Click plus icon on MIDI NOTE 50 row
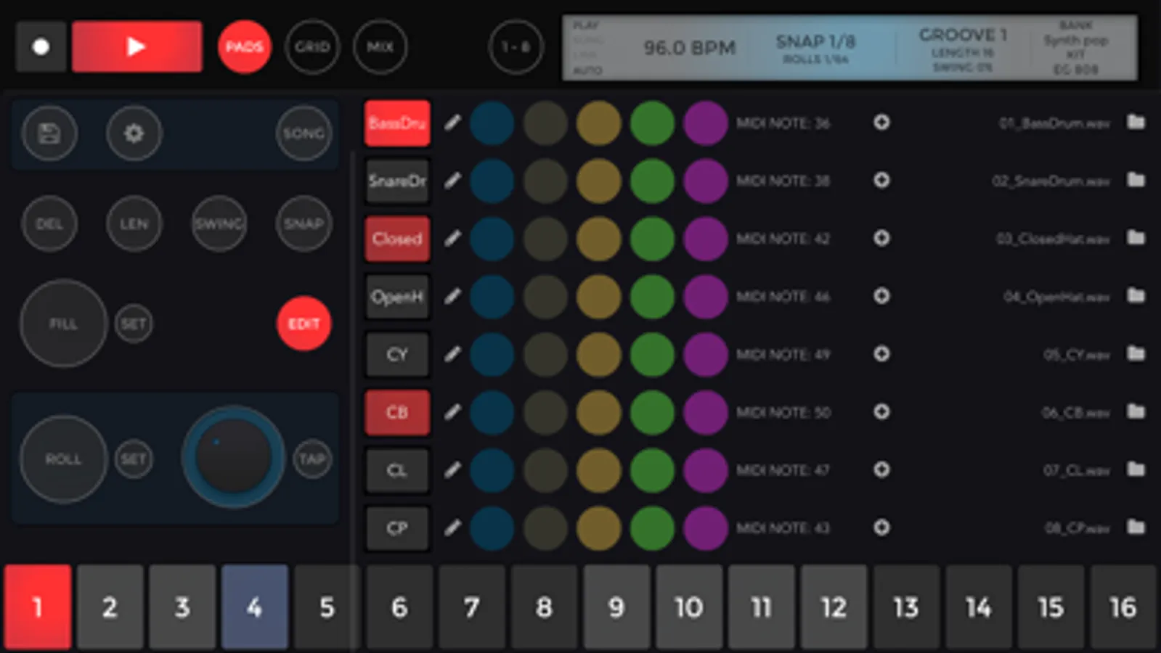 881,412
